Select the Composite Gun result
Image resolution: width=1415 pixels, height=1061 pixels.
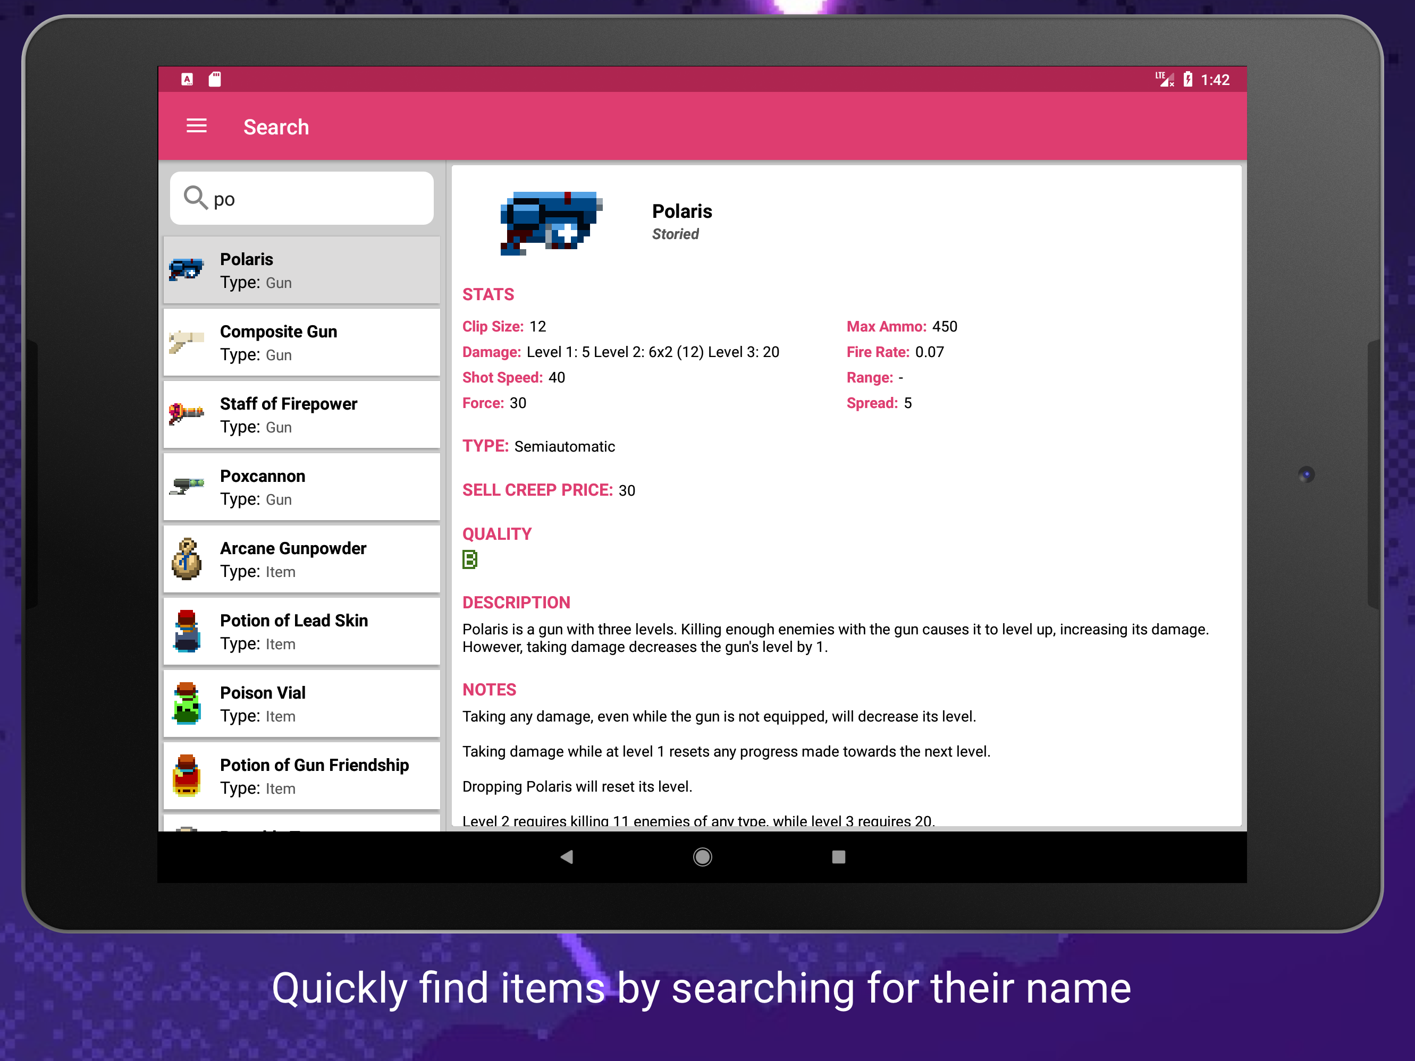tap(302, 342)
